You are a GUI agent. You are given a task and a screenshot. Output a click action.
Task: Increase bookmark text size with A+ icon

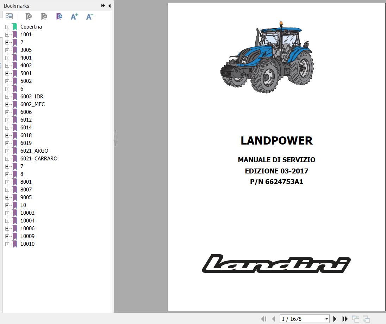click(x=74, y=16)
